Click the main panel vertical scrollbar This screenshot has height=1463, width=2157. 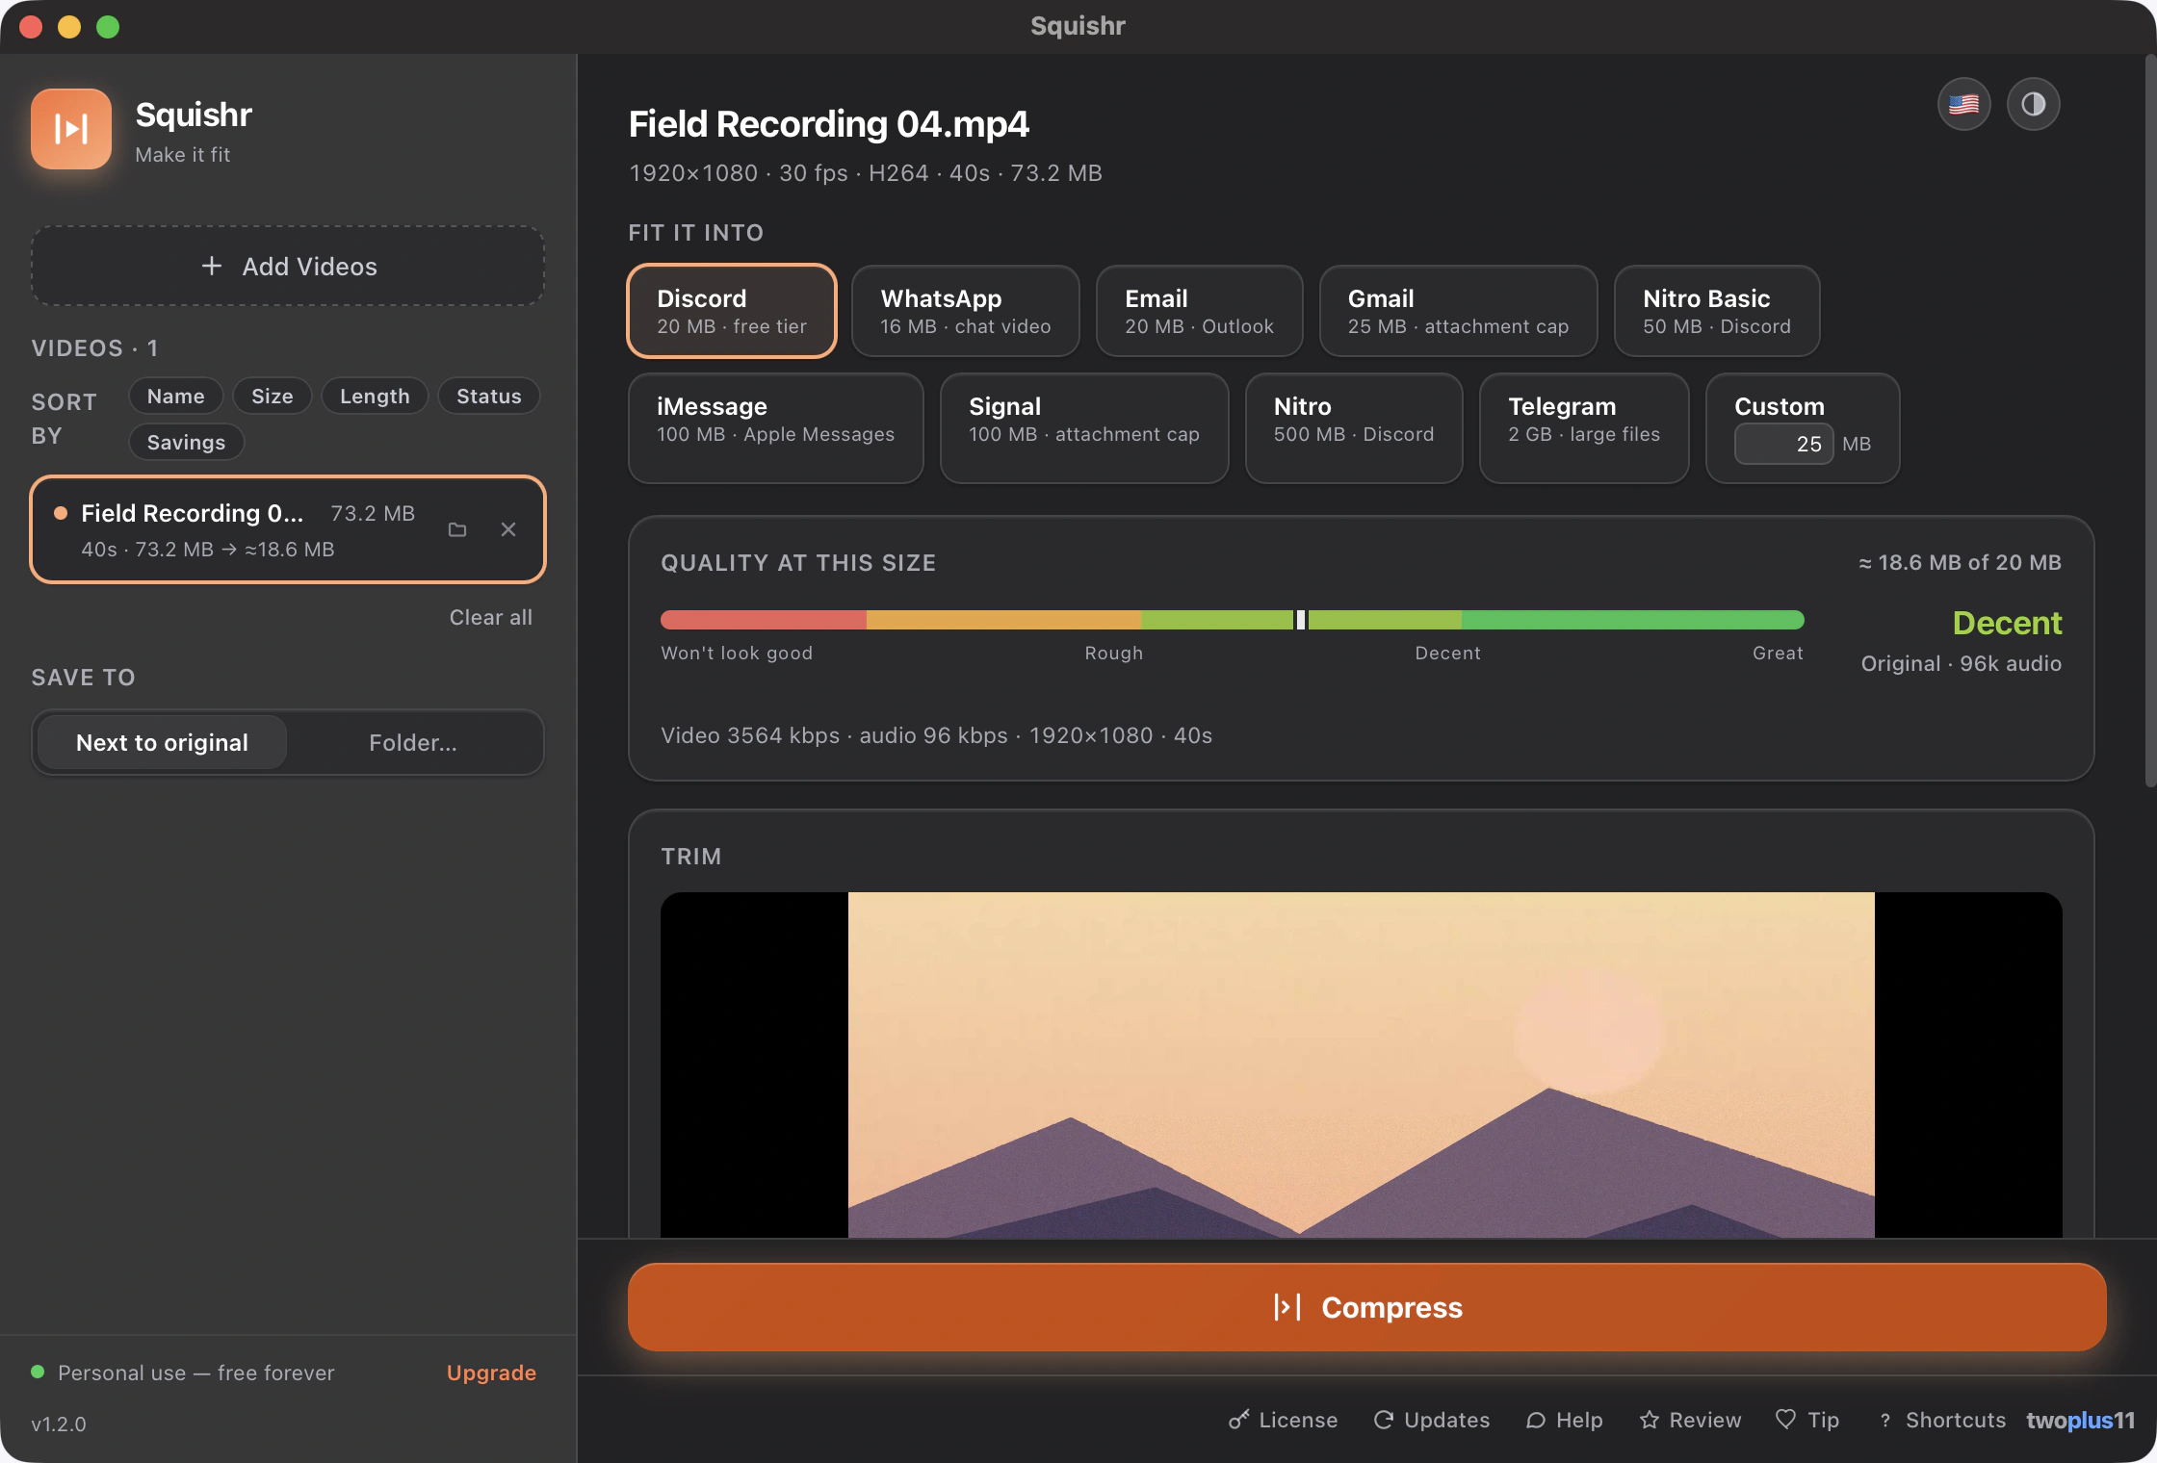point(2149,422)
